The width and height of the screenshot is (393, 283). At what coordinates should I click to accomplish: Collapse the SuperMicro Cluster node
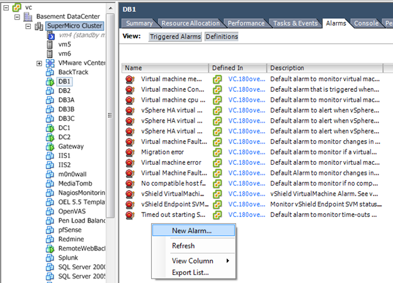coord(28,26)
